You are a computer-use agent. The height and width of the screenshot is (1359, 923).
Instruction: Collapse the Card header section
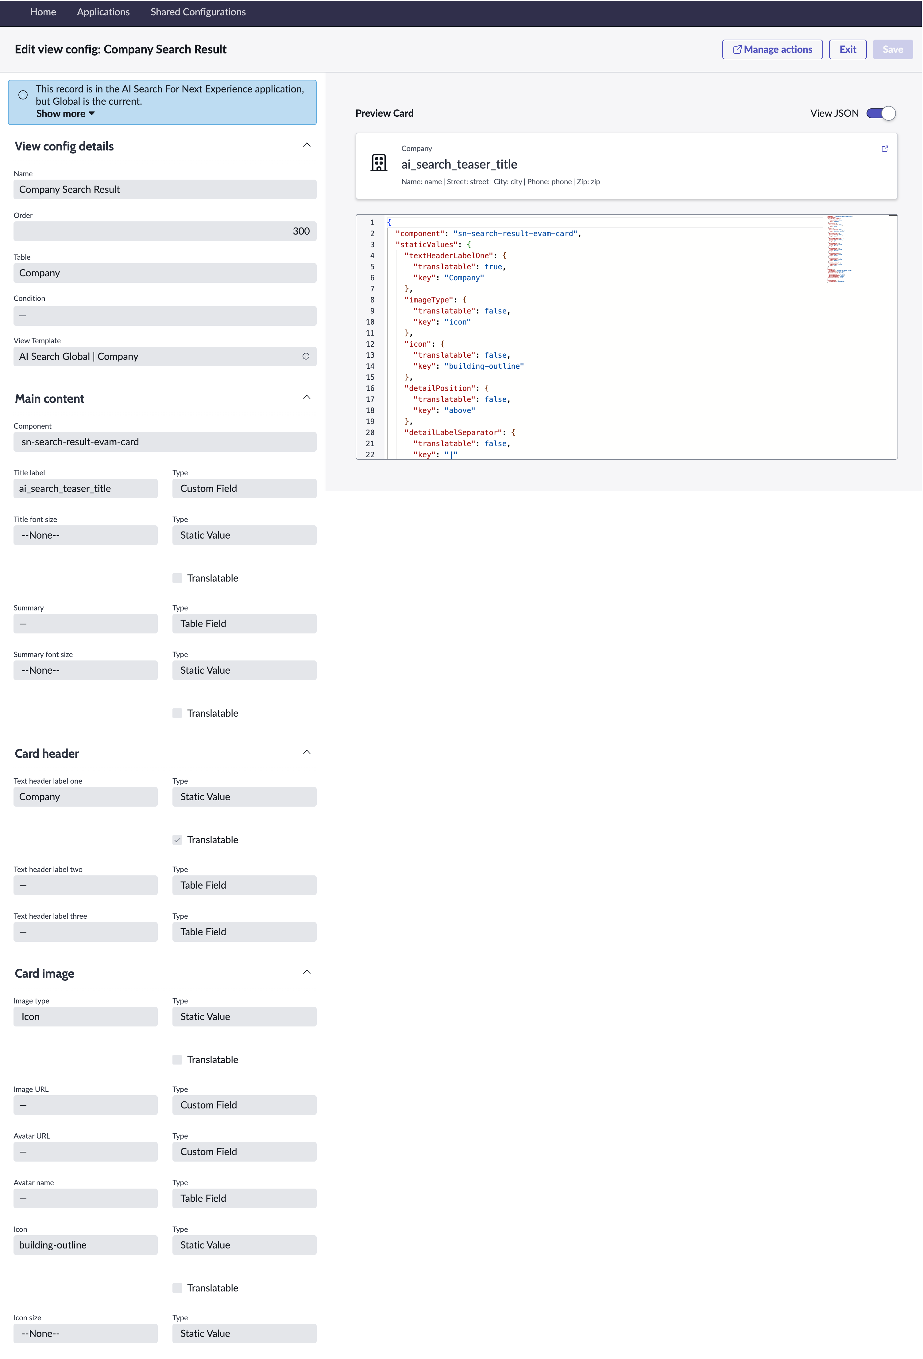point(306,753)
